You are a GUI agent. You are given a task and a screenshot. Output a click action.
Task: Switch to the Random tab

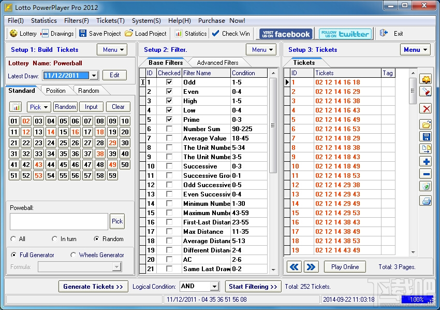(89, 91)
